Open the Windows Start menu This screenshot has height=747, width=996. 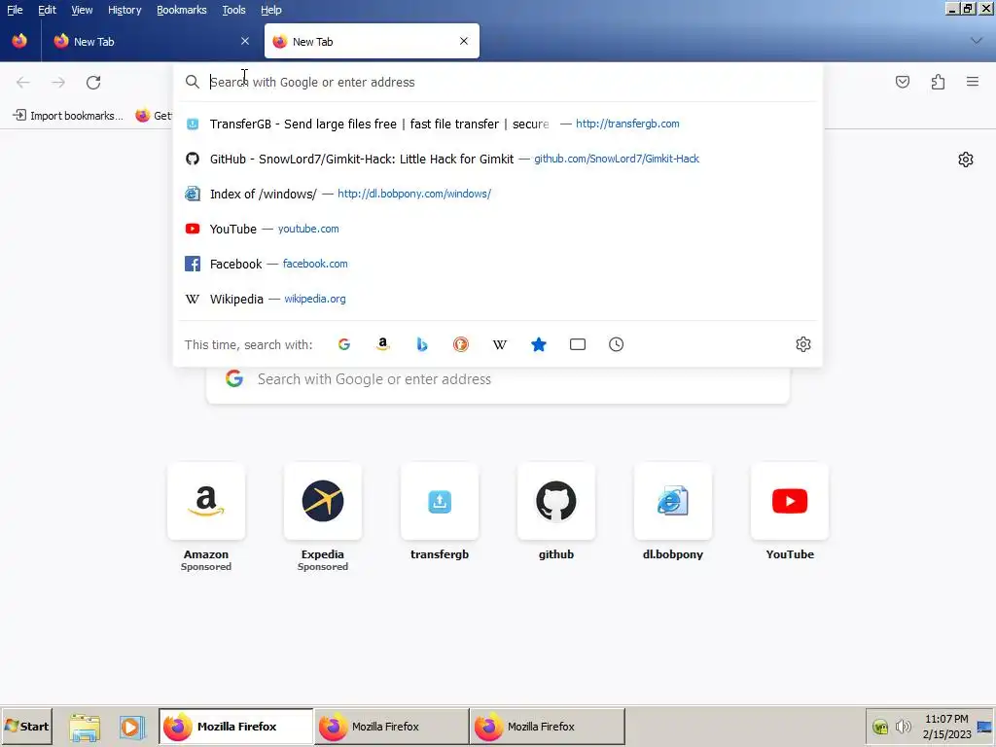coord(26,726)
